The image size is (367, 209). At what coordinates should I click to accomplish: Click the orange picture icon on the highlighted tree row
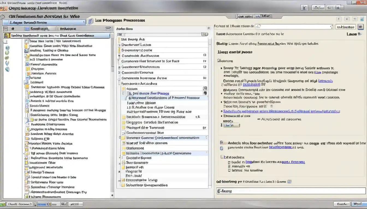(7, 35)
